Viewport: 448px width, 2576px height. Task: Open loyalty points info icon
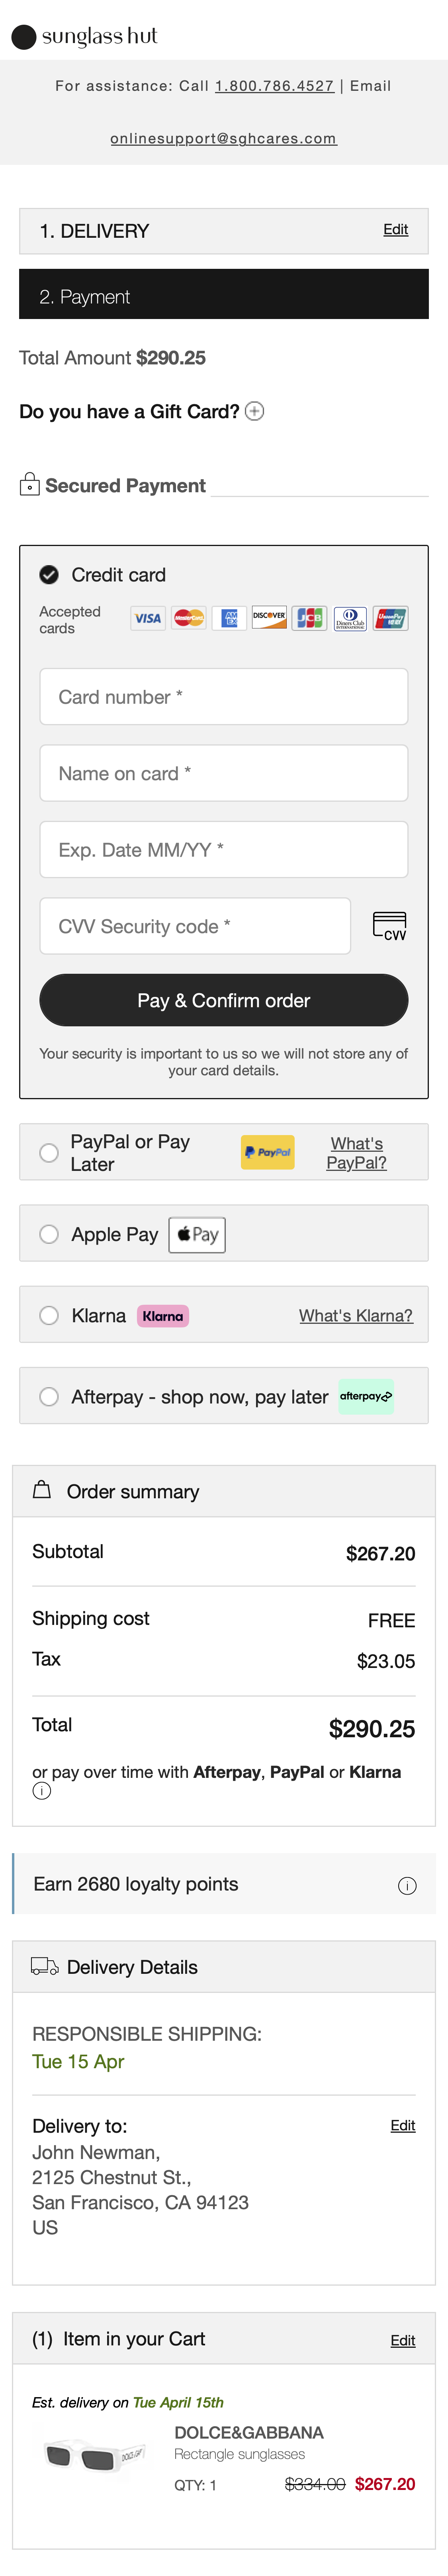pos(407,1885)
